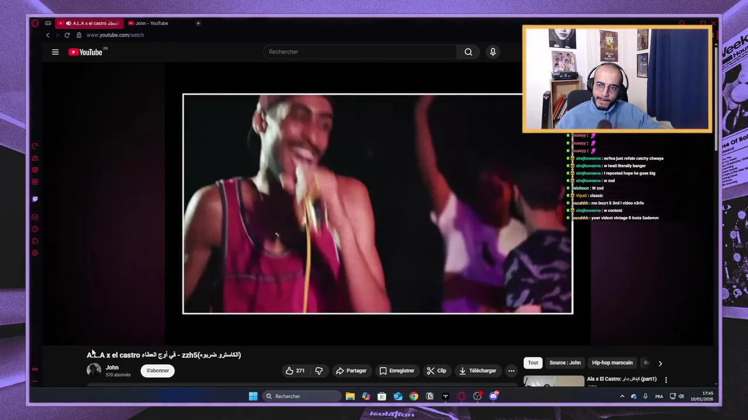Open Google Chrome from the taskbar
The width and height of the screenshot is (748, 420).
pos(414,396)
